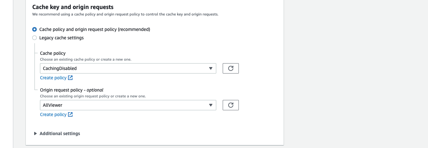This screenshot has height=148, width=428.
Task: Follow Create policy link under Origin request policy
Action: coord(53,114)
